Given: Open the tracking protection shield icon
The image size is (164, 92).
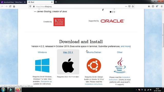Looking at the screenshot, I should tap(30, 6).
